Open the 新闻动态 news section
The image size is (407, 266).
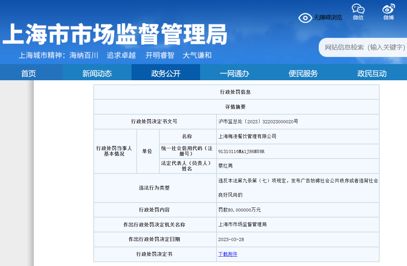click(97, 73)
